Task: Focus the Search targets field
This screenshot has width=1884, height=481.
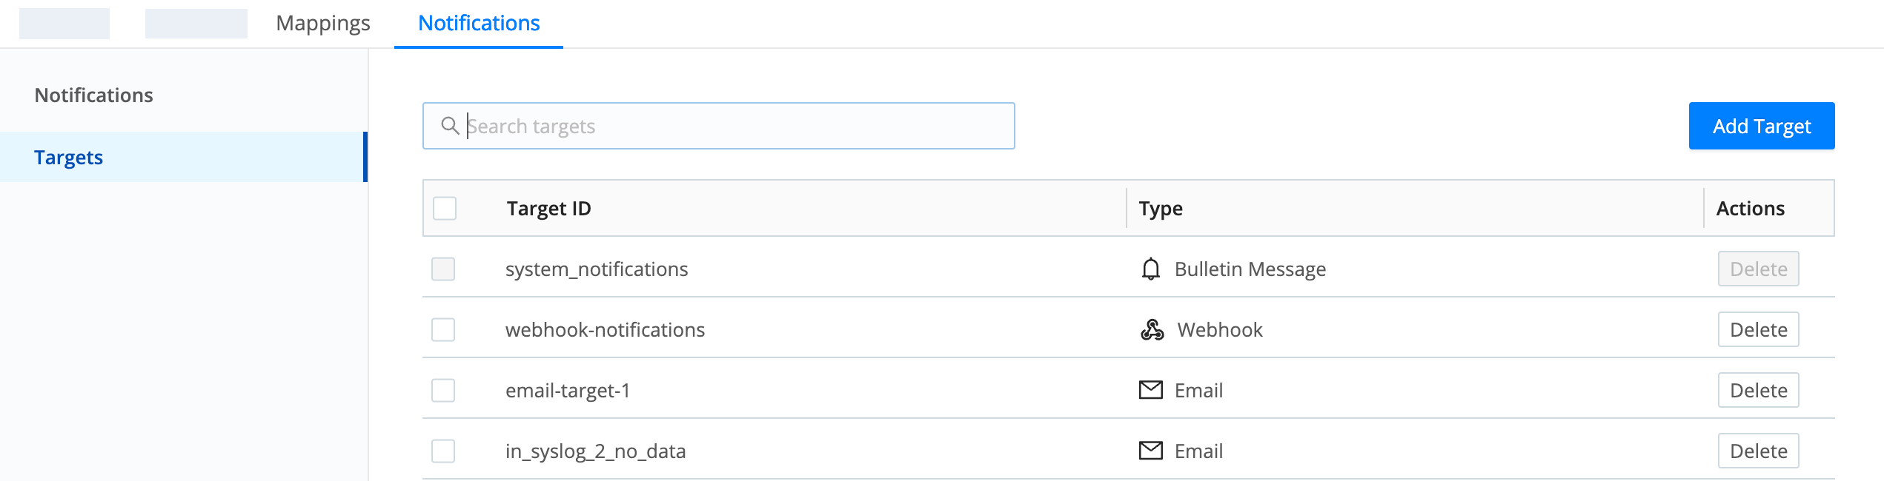Action: point(734,126)
